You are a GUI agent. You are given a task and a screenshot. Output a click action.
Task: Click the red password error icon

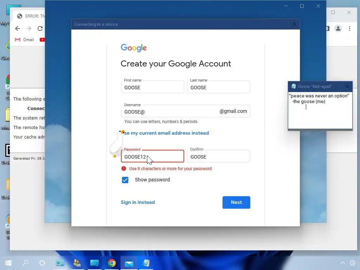pos(123,168)
